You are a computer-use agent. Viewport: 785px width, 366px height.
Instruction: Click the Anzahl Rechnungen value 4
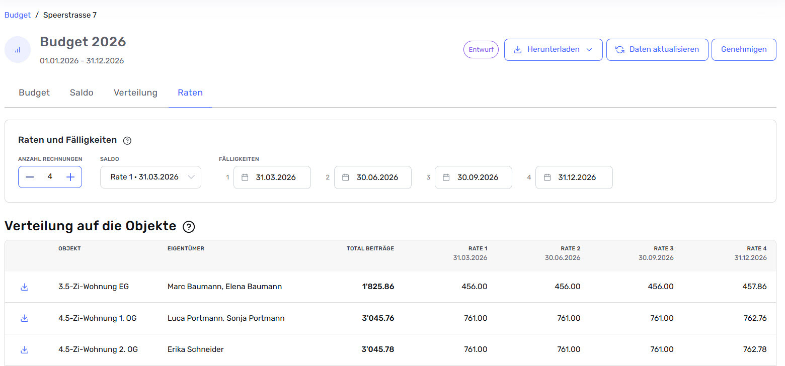(50, 177)
